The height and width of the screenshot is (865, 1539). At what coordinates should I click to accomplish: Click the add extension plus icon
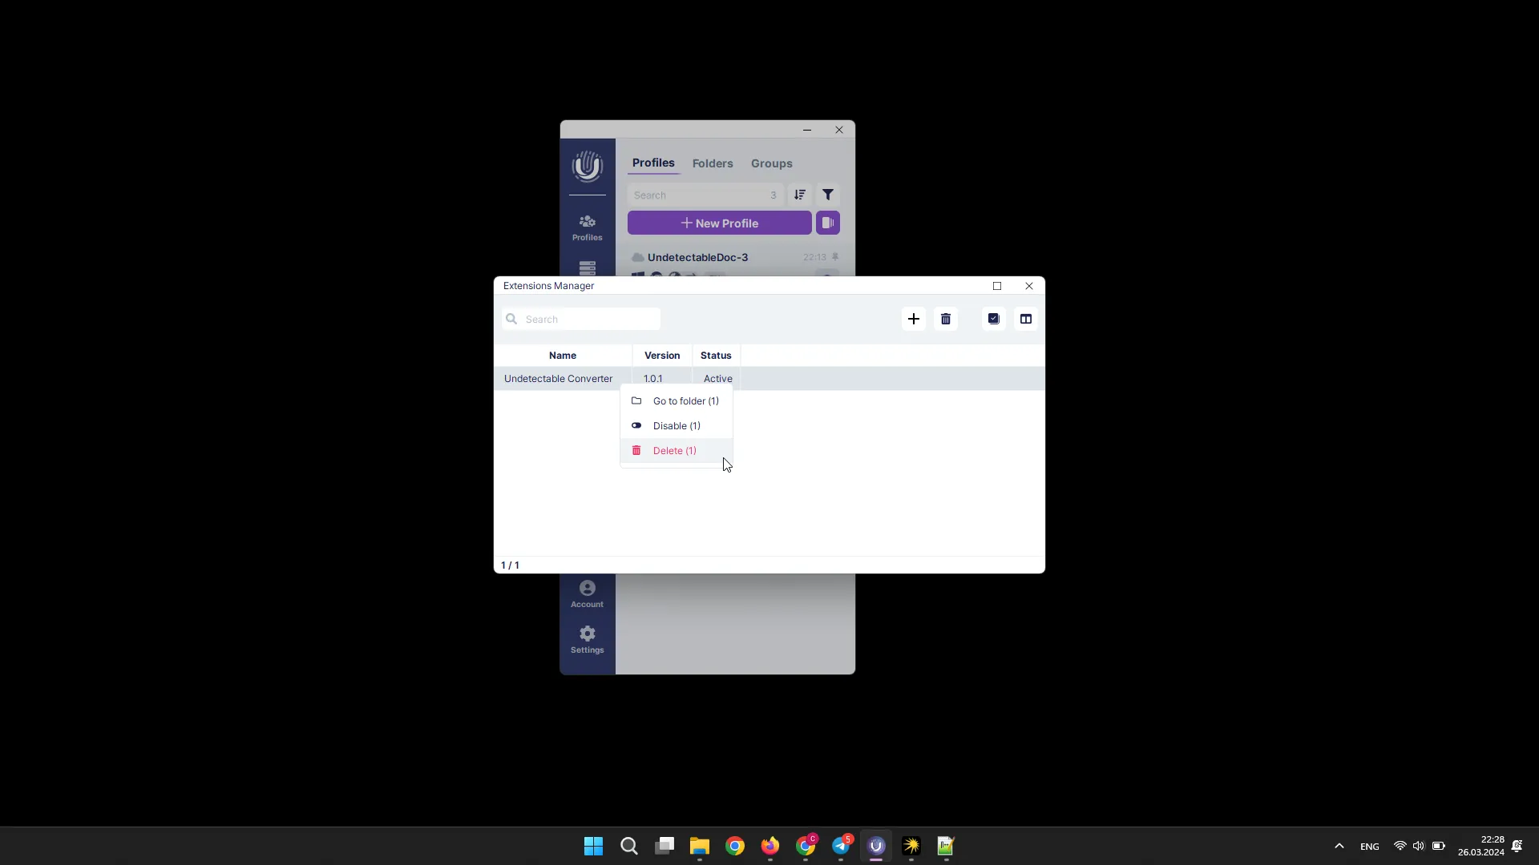(x=913, y=318)
